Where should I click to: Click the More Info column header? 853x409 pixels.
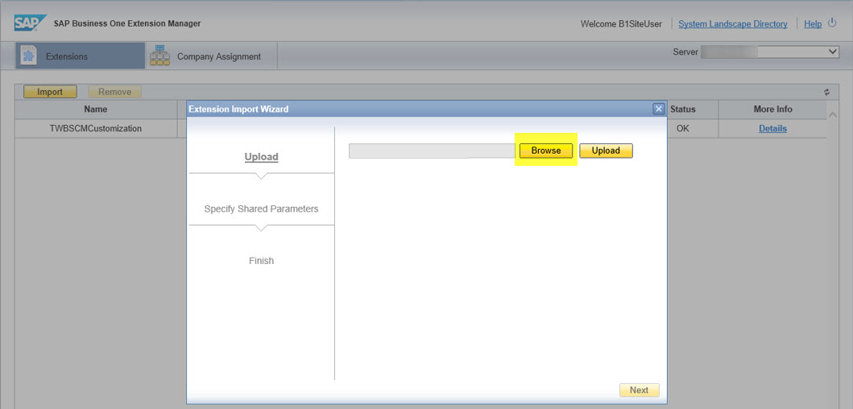tap(772, 109)
